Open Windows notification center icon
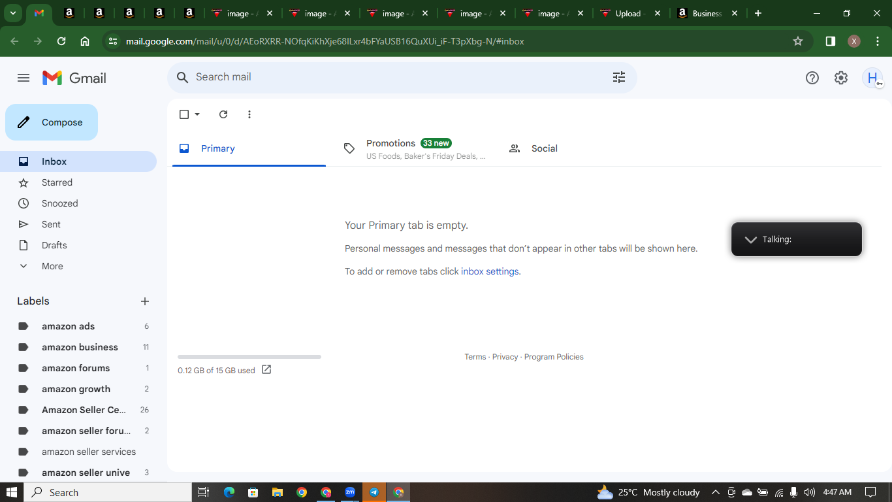The width and height of the screenshot is (892, 502). click(x=870, y=492)
